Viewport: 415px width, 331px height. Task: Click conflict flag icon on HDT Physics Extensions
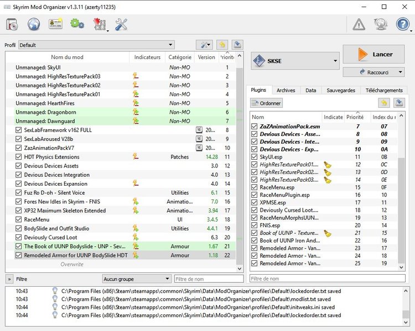[x=136, y=157]
